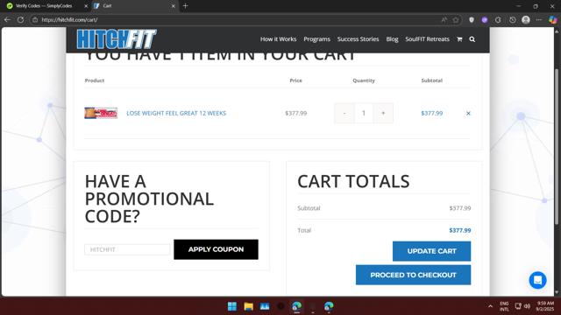Open the product thumbnail image
The height and width of the screenshot is (315, 561).
pyautogui.click(x=101, y=113)
